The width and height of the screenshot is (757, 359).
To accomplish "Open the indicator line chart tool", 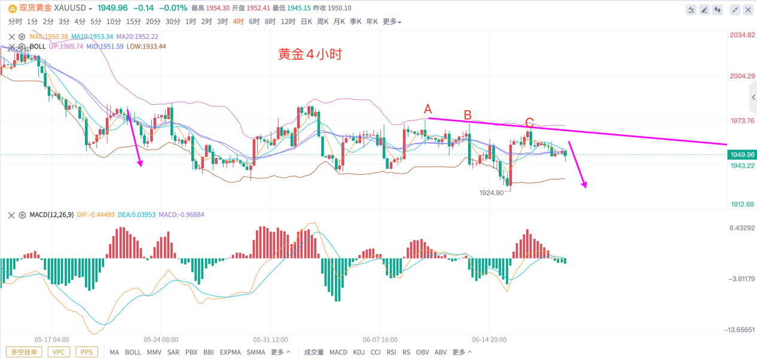I will tap(691, 10).
